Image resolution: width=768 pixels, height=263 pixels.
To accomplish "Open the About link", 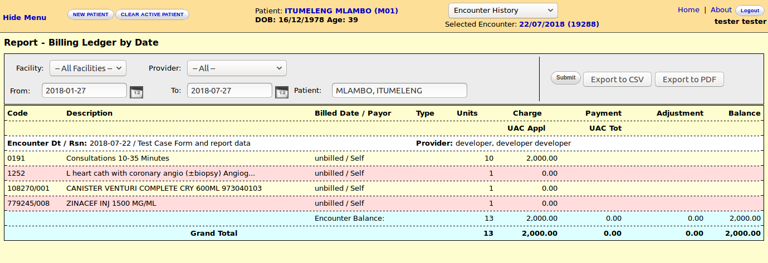I will point(721,10).
